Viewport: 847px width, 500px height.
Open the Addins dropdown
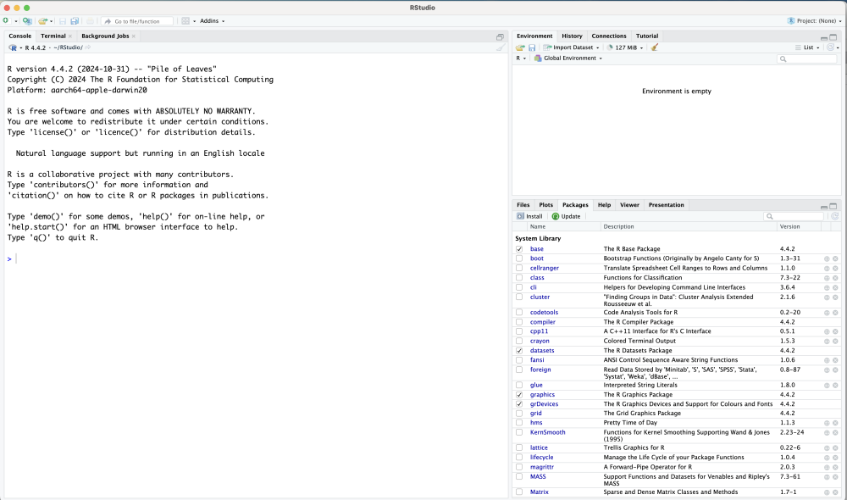point(212,21)
